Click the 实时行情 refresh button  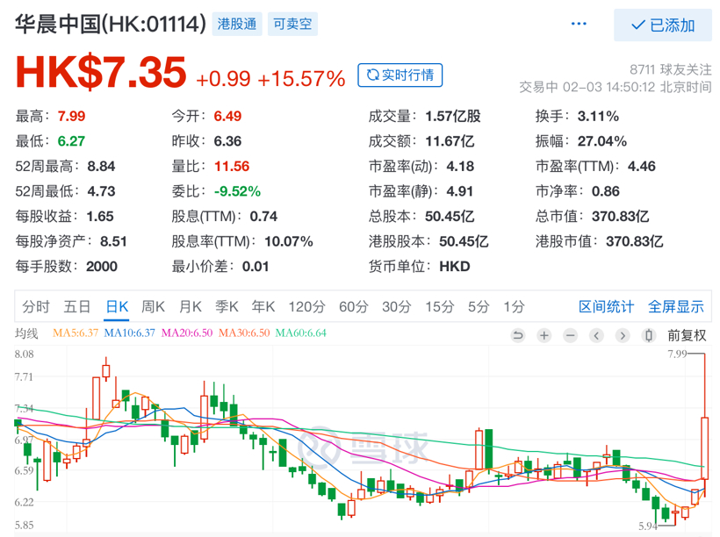pos(400,75)
